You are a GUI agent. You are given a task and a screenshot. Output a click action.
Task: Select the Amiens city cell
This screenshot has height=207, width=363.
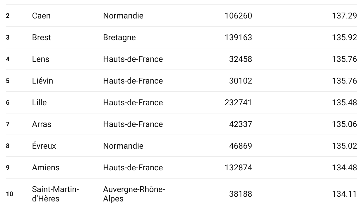pos(46,167)
